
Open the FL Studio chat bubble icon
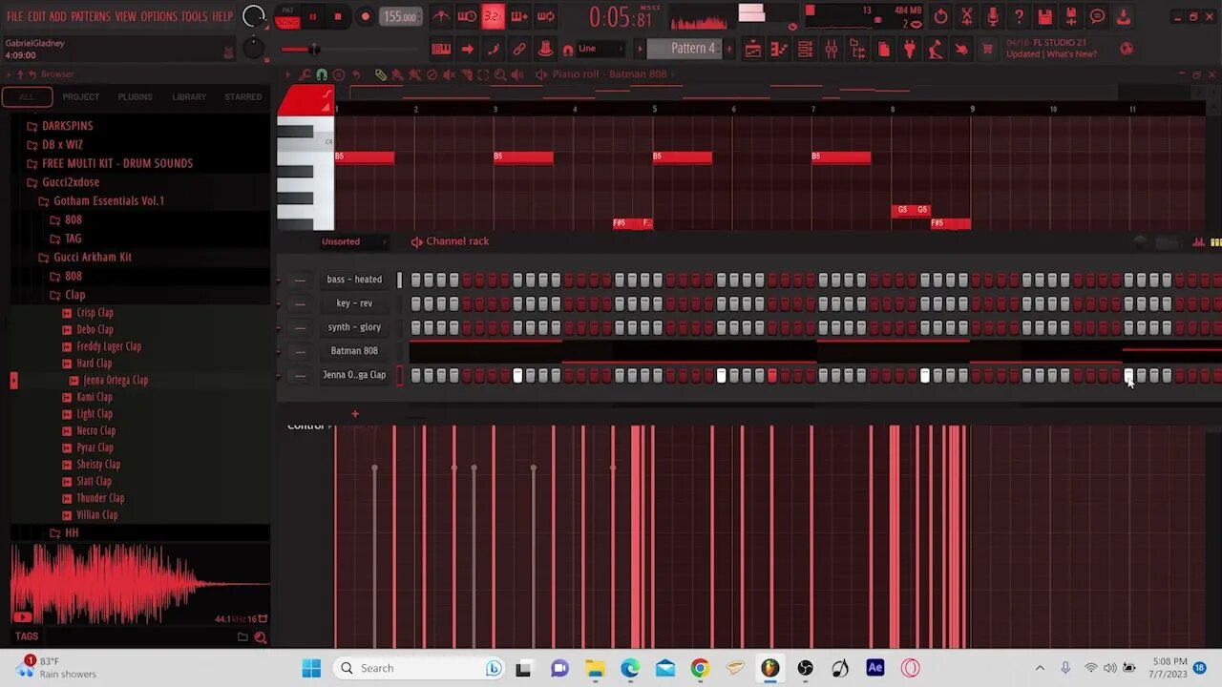[x=1098, y=16]
